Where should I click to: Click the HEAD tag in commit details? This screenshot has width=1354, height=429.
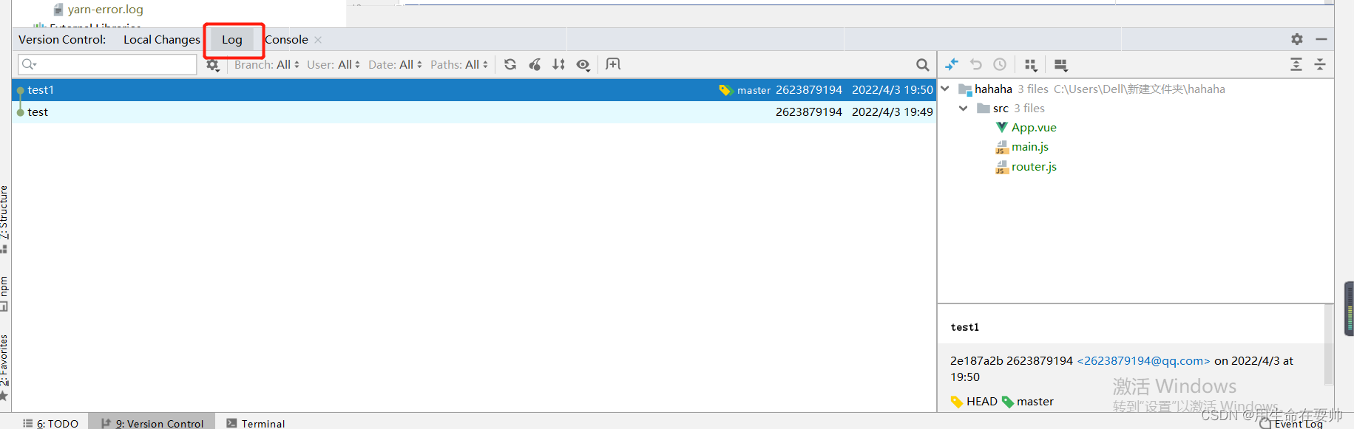(974, 402)
